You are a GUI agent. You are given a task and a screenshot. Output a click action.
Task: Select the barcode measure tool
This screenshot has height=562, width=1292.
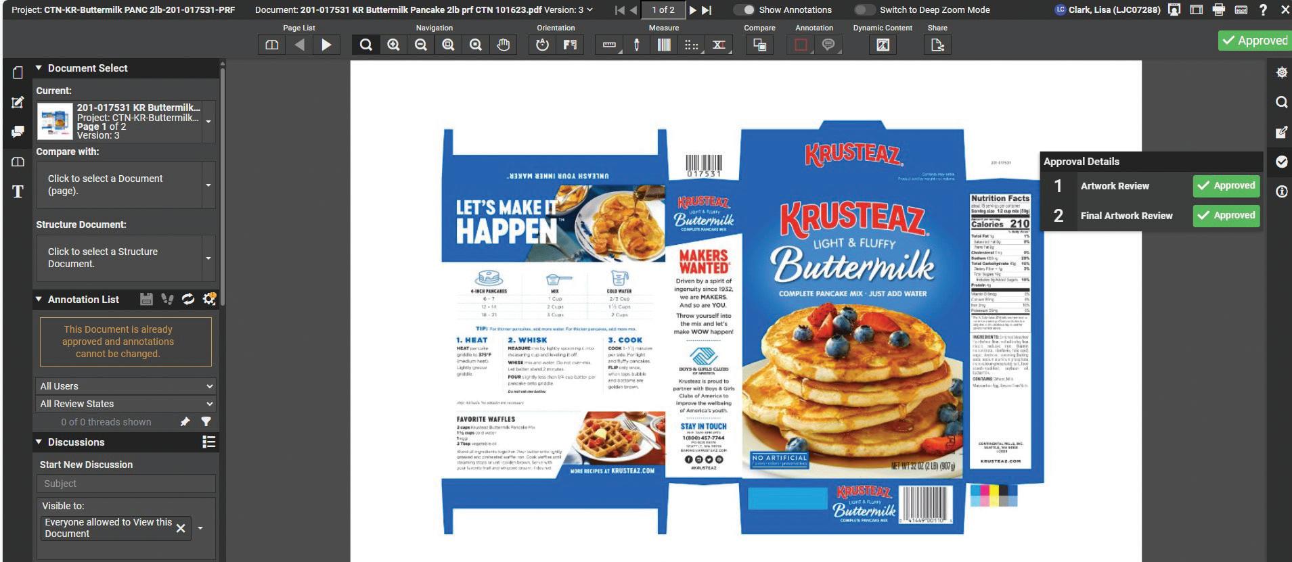pyautogui.click(x=664, y=45)
